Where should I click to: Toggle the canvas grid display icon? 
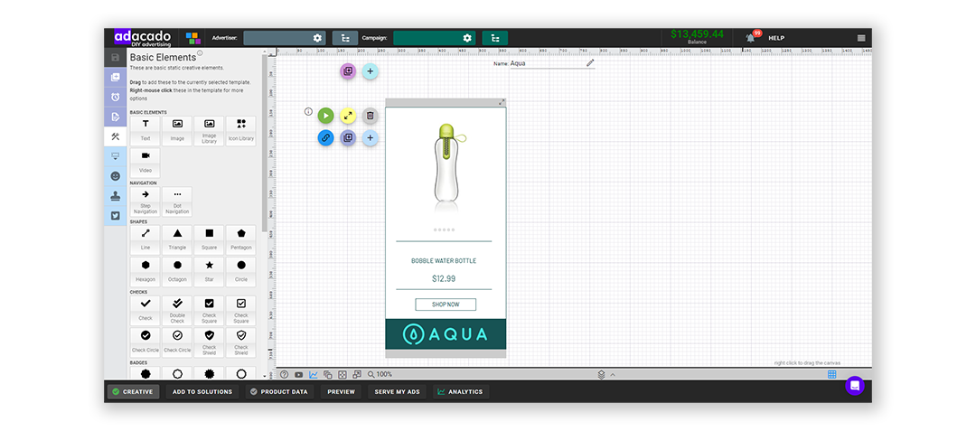click(831, 374)
